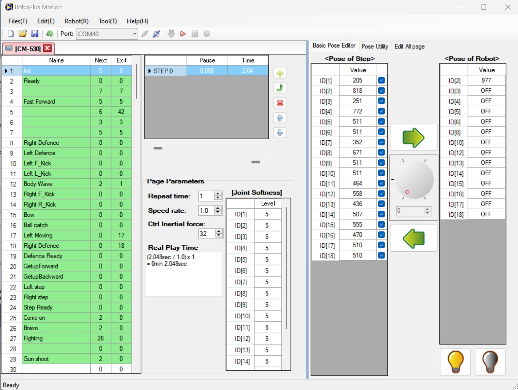Click the green Undo/Refresh toolbar icon
The width and height of the screenshot is (518, 390).
point(50,34)
